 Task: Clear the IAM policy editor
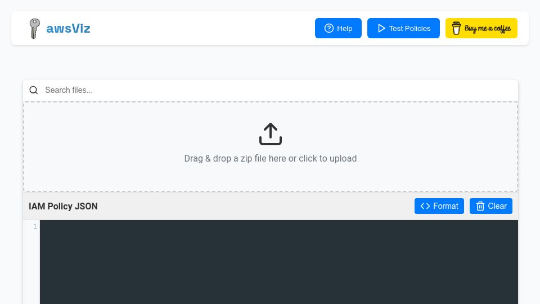coord(490,206)
